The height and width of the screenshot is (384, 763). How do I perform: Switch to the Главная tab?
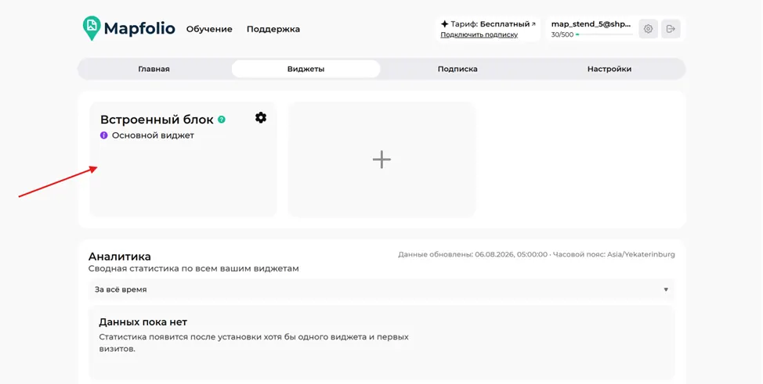coord(154,69)
